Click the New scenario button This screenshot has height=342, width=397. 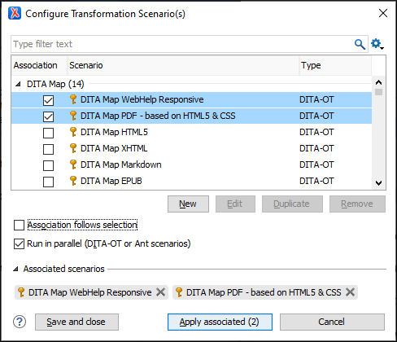coord(188,204)
